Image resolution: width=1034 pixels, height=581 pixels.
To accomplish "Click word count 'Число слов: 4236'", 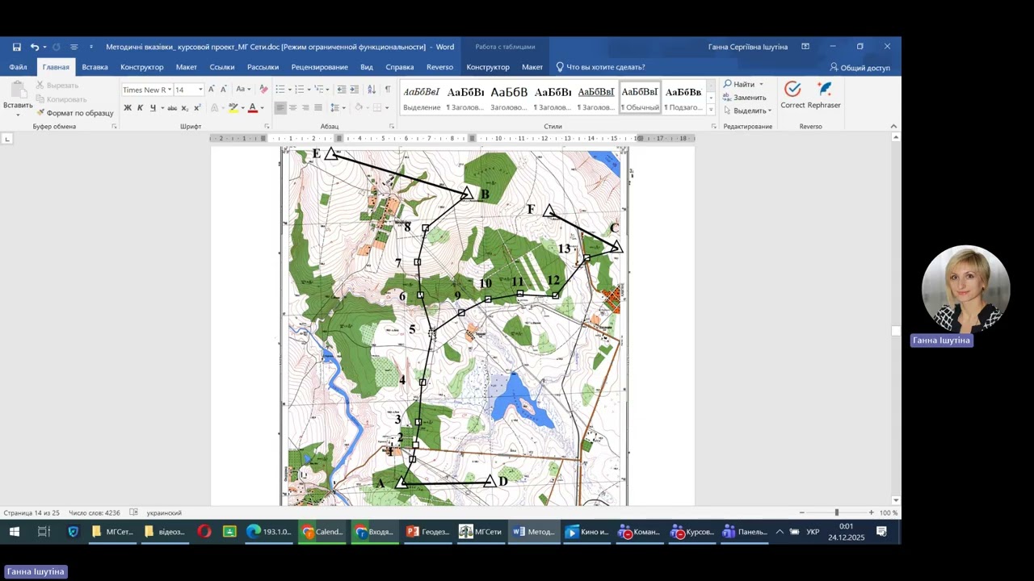I will click(95, 513).
